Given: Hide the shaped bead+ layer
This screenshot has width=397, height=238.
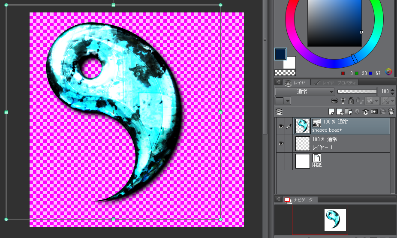Looking at the screenshot, I should [281, 127].
